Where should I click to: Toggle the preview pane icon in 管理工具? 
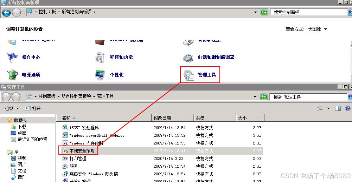tap(338, 108)
